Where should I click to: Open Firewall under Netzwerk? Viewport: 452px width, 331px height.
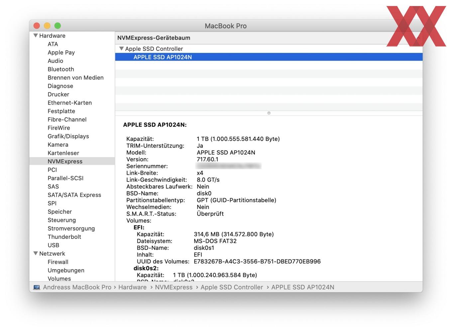click(58, 262)
